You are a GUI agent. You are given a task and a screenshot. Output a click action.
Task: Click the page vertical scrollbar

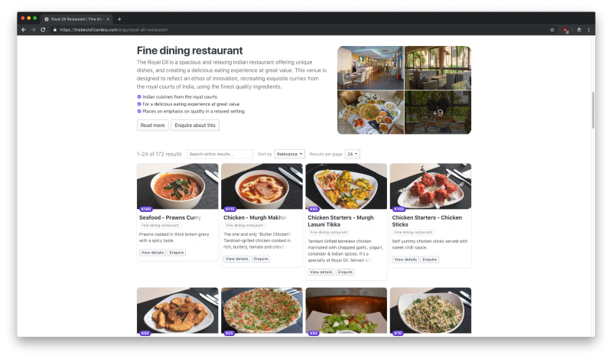593,110
